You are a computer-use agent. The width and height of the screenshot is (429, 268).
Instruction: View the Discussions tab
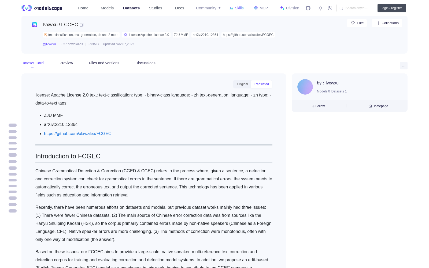pos(145,63)
